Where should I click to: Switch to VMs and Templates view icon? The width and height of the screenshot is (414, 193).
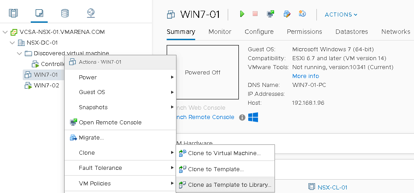point(39,13)
